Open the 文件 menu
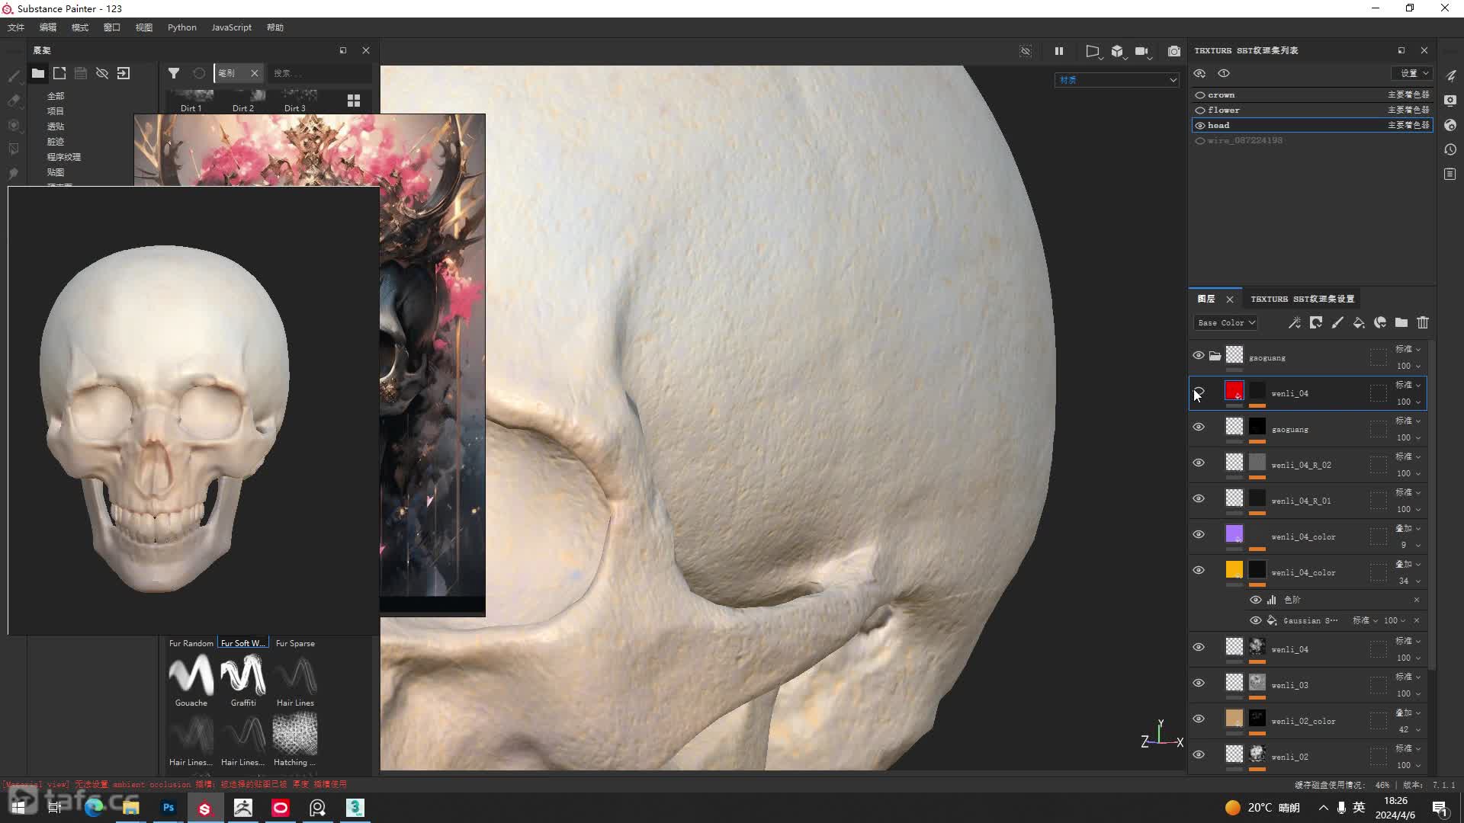Viewport: 1464px width, 823px height. (16, 27)
